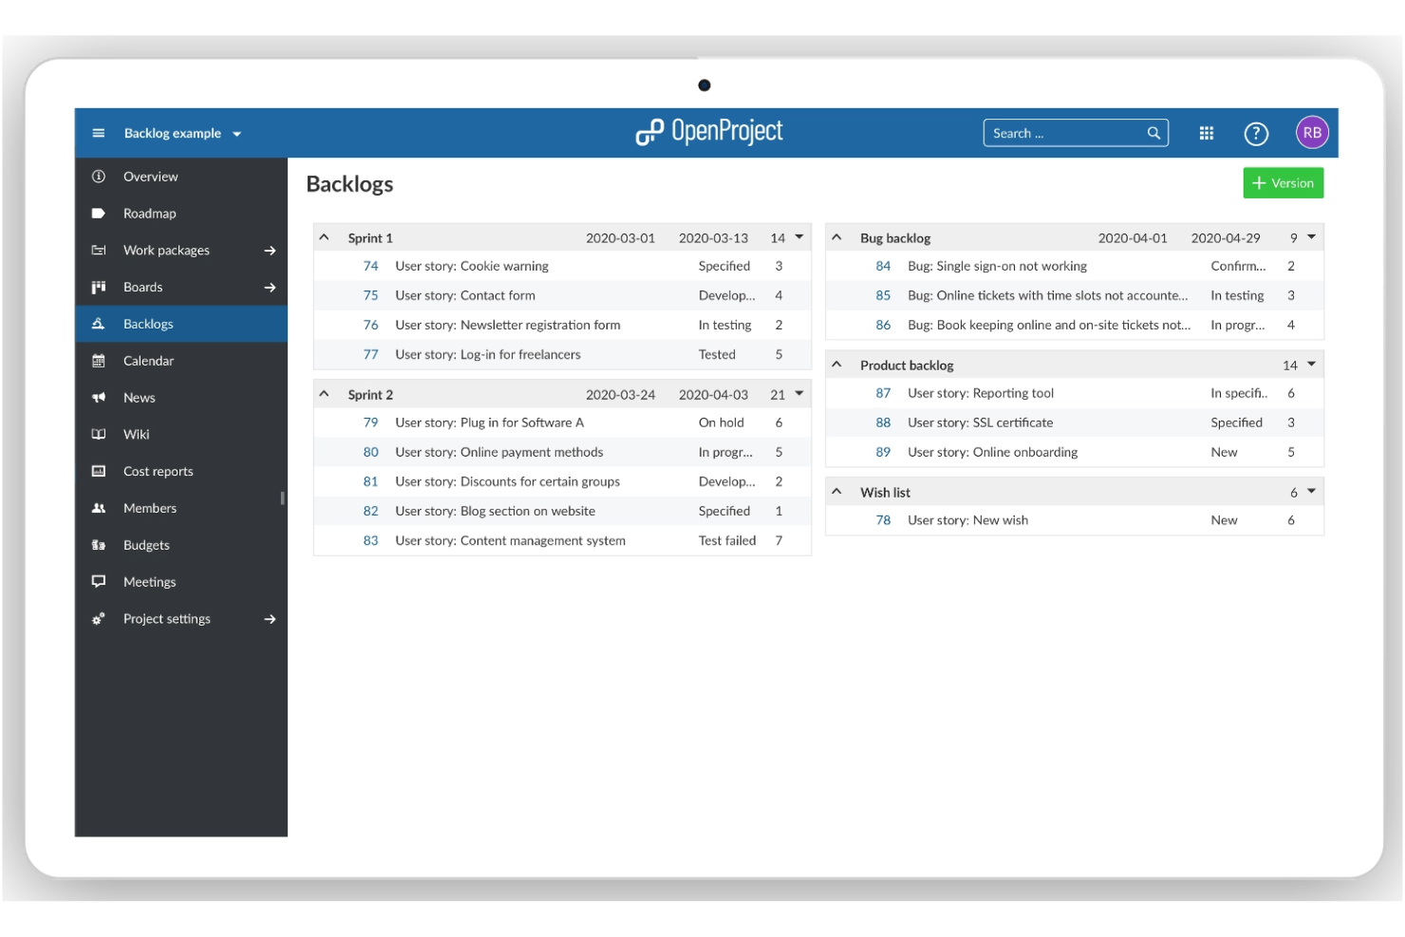Viewport: 1405px width, 937px height.
Task: Select Backlogs in the sidebar menu
Action: click(x=148, y=324)
